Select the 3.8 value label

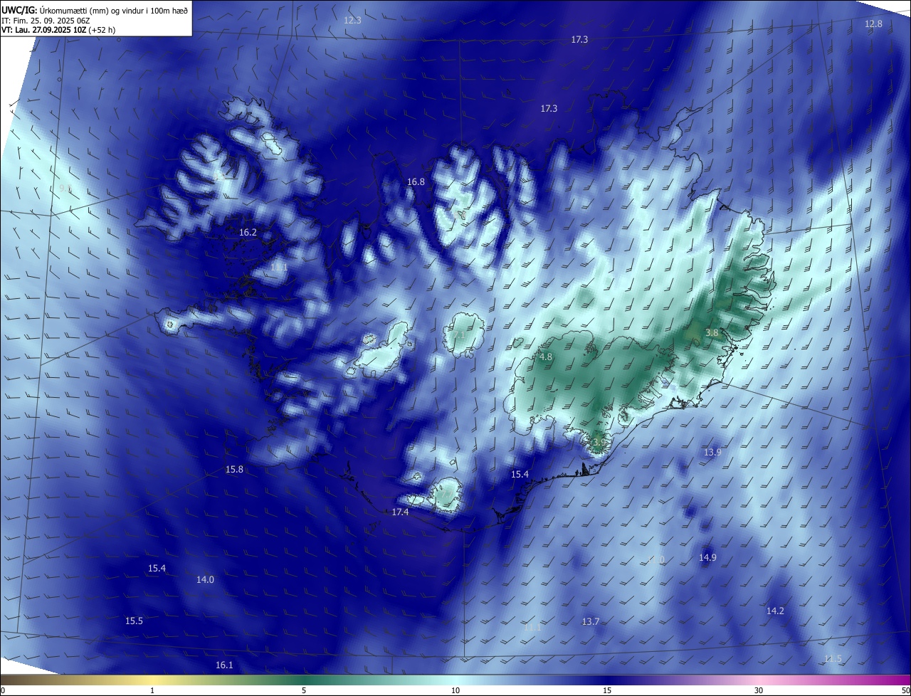pos(712,333)
